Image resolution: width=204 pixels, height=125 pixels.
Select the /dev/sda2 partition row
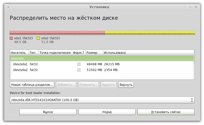tap(102, 70)
